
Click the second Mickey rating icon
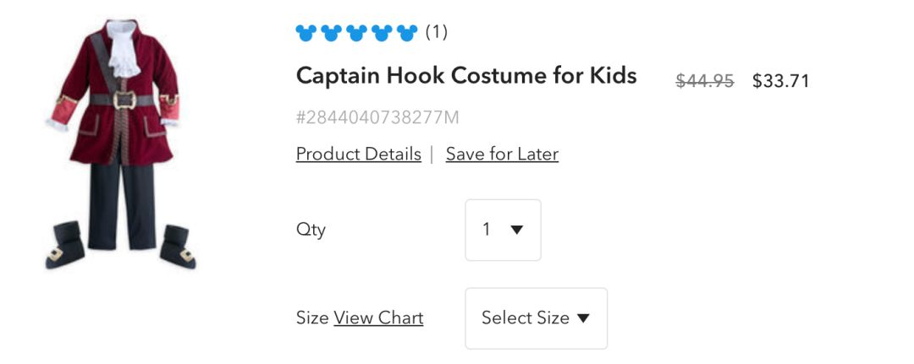tap(332, 33)
